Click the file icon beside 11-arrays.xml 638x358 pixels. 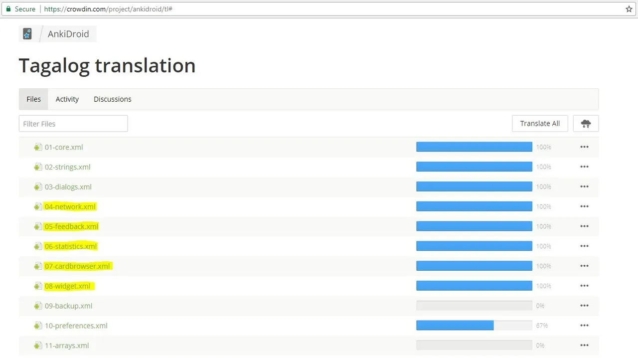(38, 346)
